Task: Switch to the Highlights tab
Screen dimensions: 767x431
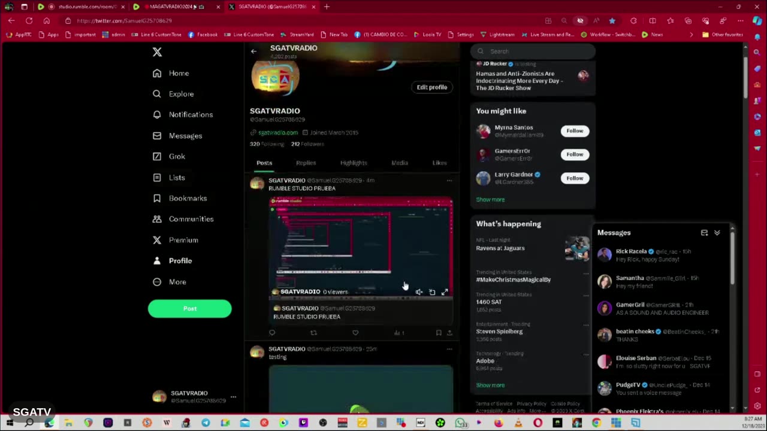Action: pyautogui.click(x=354, y=163)
